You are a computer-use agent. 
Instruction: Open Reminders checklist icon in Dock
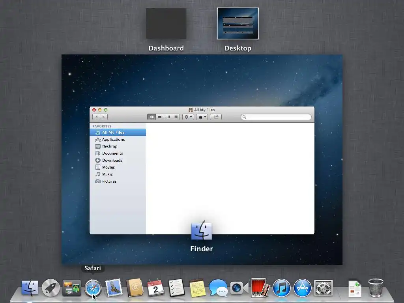tap(176, 288)
